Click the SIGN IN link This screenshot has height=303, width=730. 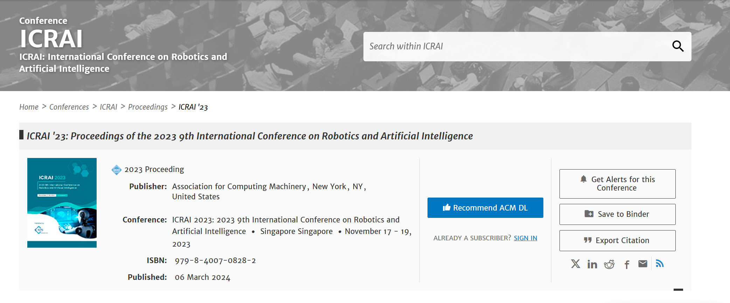(525, 238)
